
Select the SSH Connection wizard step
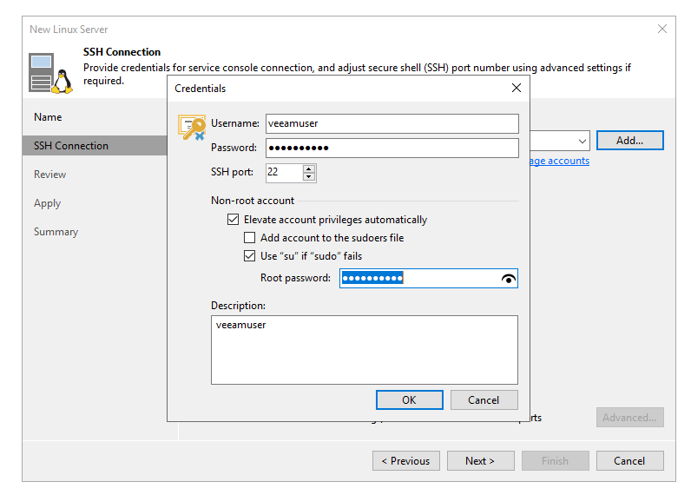[x=71, y=146]
